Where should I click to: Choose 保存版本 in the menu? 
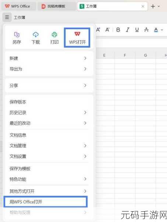coord(49,102)
